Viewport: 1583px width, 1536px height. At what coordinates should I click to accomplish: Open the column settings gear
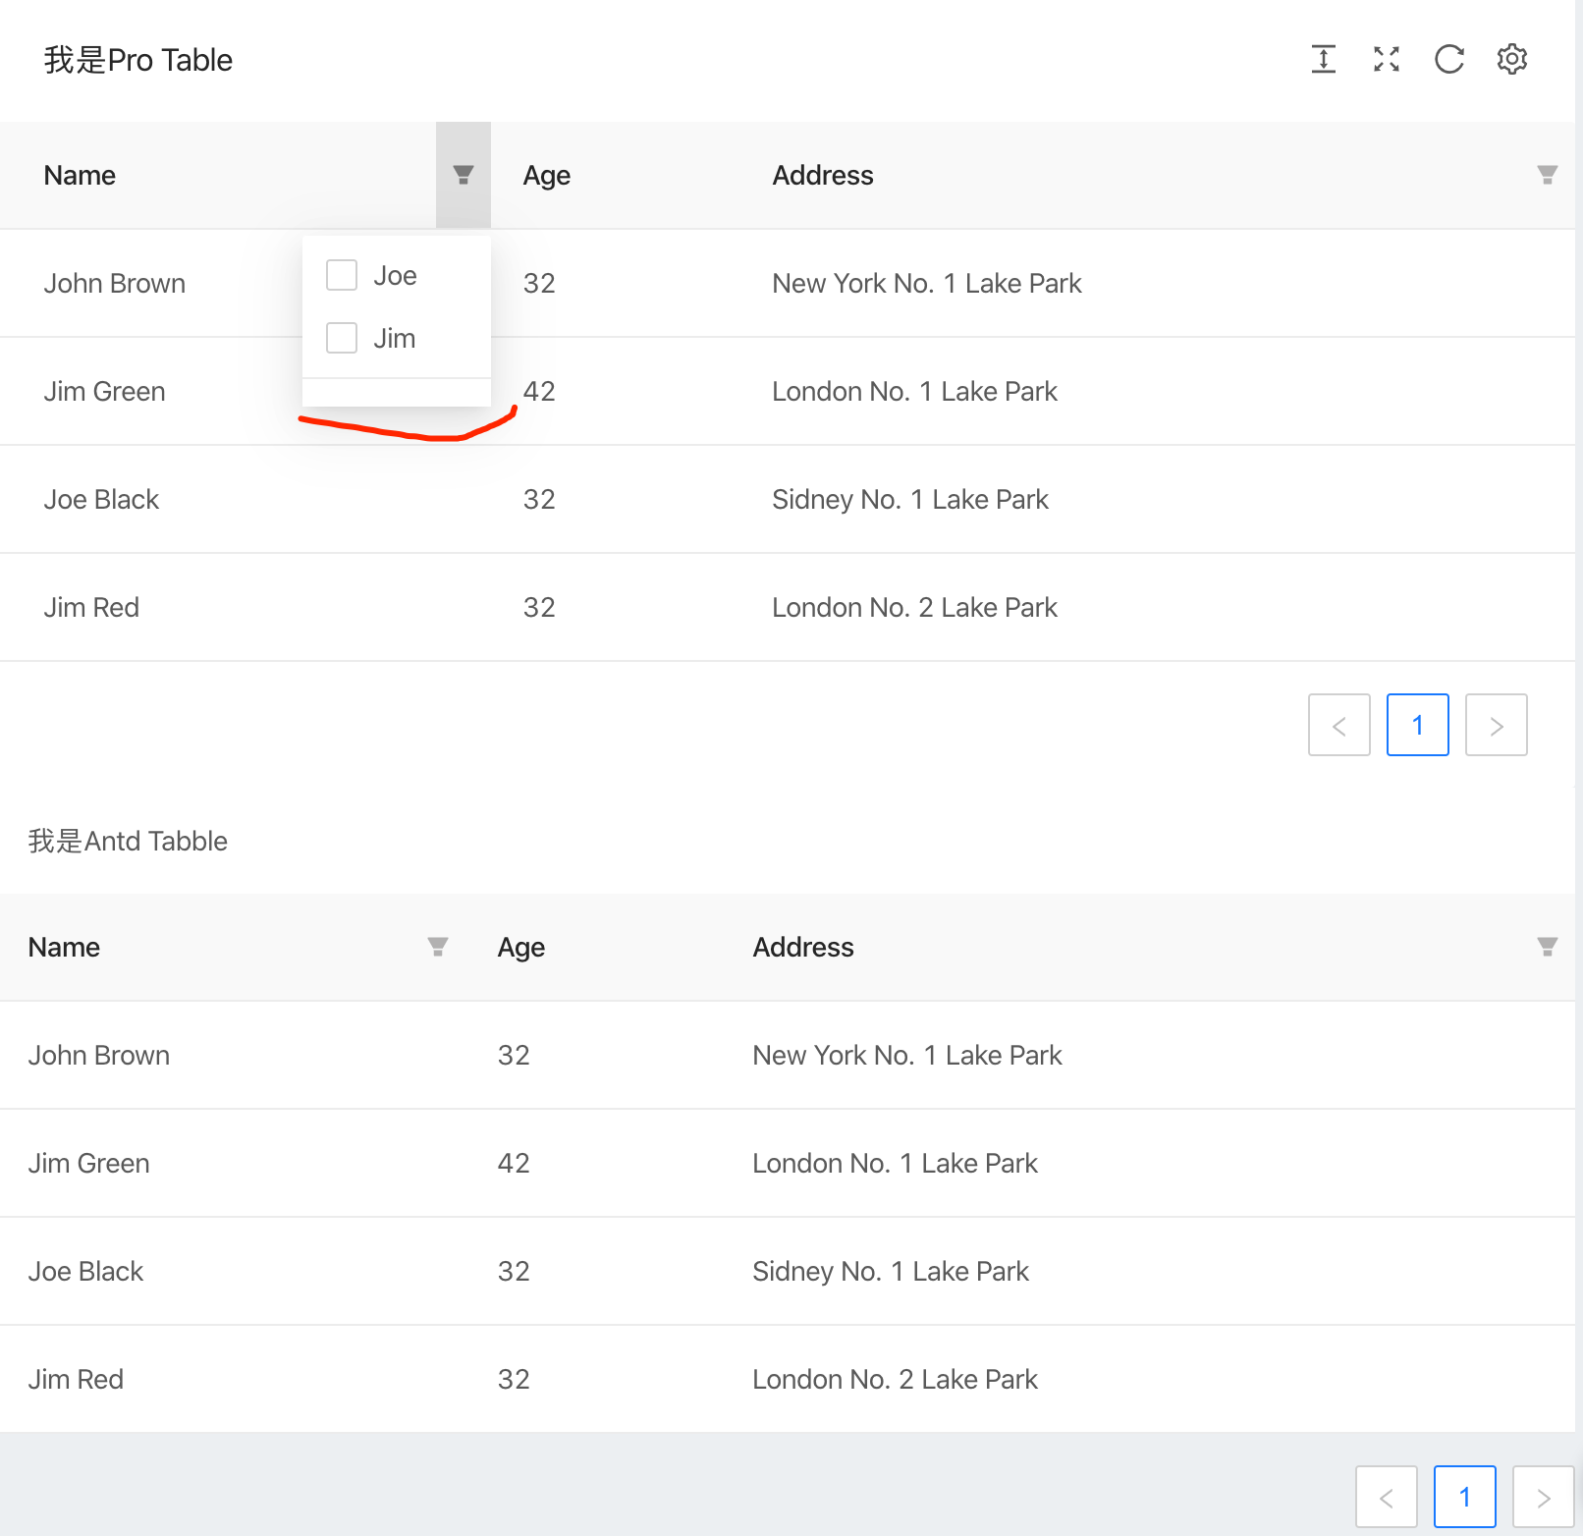tap(1511, 59)
